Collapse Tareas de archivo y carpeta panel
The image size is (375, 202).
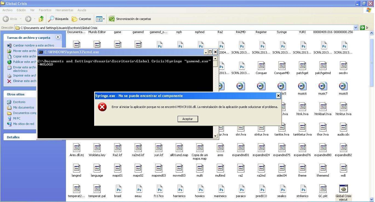pos(58,37)
